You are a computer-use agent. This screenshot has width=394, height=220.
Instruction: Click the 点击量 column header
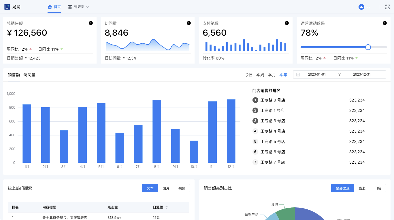coord(113,207)
